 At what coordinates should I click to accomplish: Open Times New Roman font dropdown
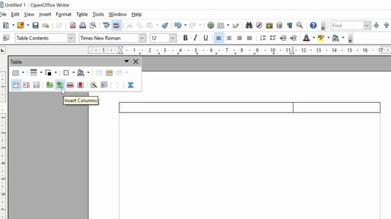click(142, 38)
